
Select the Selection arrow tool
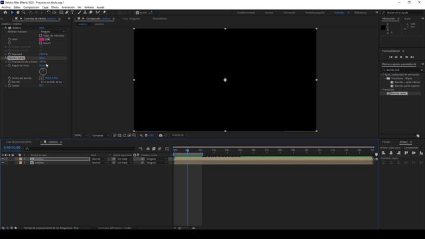[12, 13]
